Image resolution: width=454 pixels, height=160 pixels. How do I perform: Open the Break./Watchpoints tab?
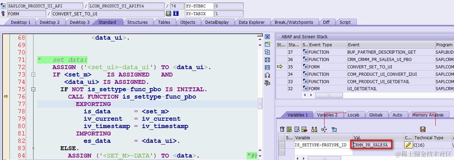pos(294,22)
